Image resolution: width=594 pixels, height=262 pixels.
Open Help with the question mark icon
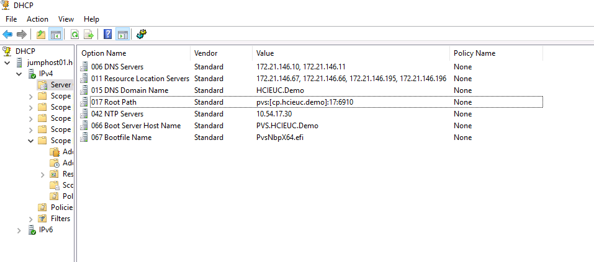tap(108, 34)
